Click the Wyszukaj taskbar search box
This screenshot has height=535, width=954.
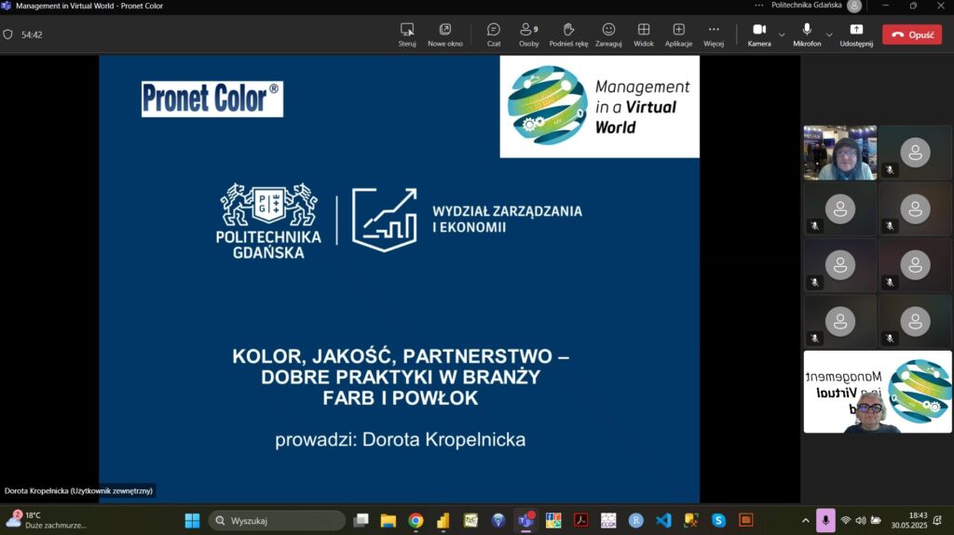pyautogui.click(x=277, y=520)
